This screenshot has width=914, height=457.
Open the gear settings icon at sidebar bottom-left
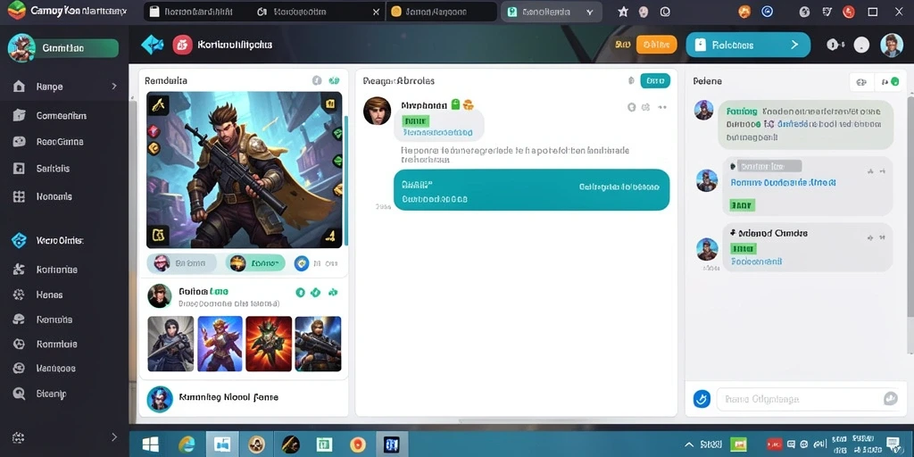[x=18, y=437]
